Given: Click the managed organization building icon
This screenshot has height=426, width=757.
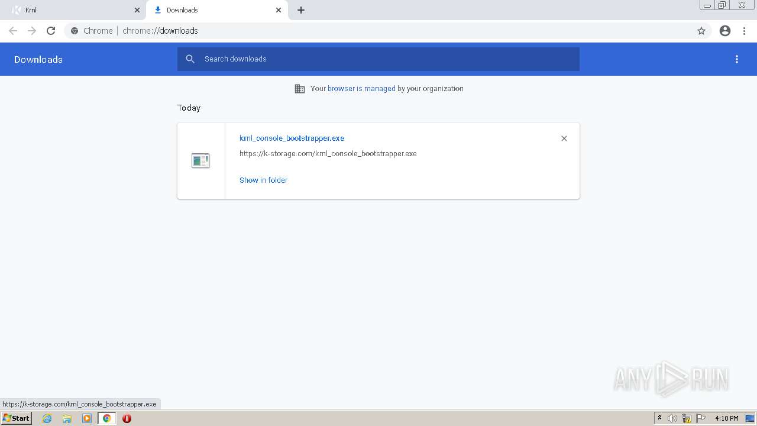Looking at the screenshot, I should (x=300, y=89).
